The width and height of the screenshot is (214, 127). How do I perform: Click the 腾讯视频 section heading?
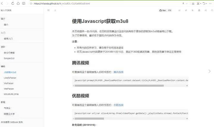point(81,63)
